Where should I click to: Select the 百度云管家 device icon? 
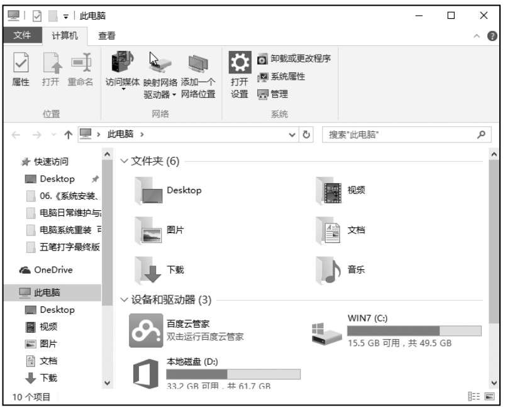click(x=146, y=331)
